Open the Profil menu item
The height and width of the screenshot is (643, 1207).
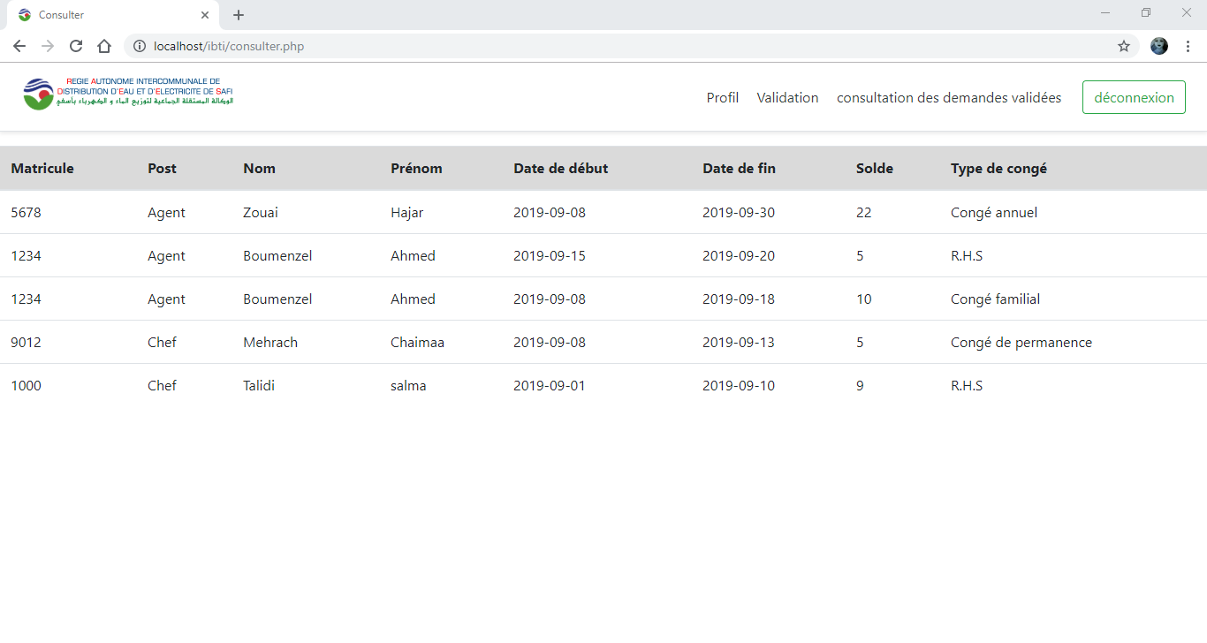point(722,97)
